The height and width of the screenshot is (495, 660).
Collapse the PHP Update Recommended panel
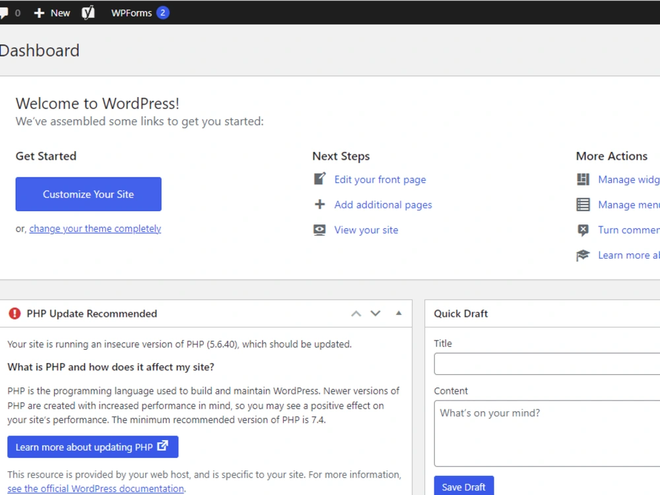pyautogui.click(x=399, y=313)
